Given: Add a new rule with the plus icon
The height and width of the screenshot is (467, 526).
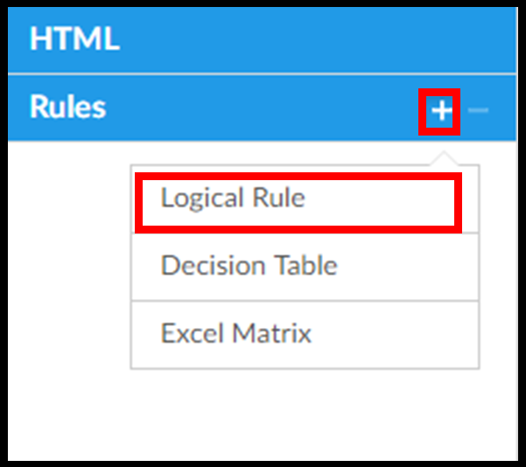Looking at the screenshot, I should coord(441,110).
